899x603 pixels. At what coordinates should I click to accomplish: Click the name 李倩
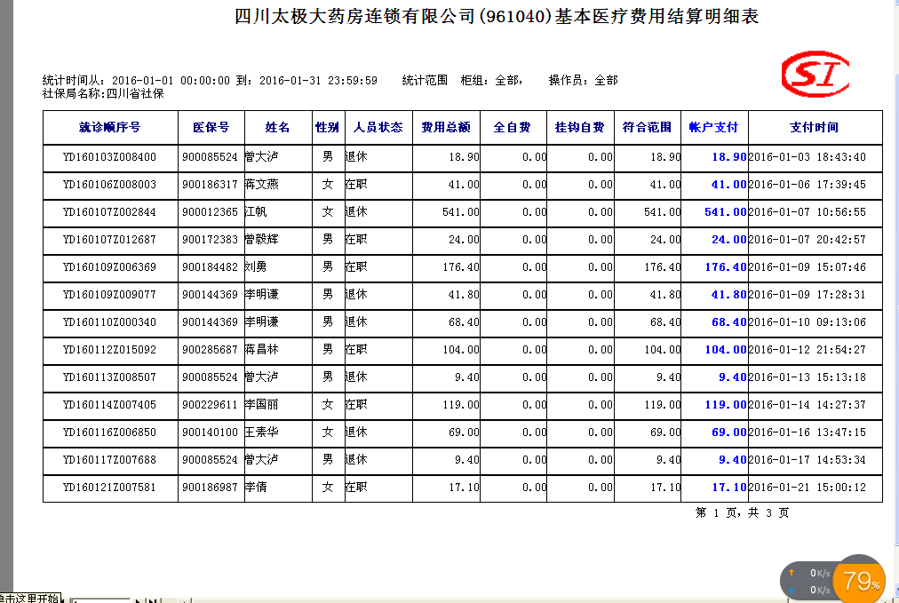click(x=256, y=488)
